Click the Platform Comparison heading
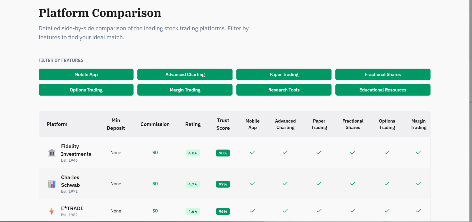Viewport: 472px width, 222px height. (x=100, y=13)
